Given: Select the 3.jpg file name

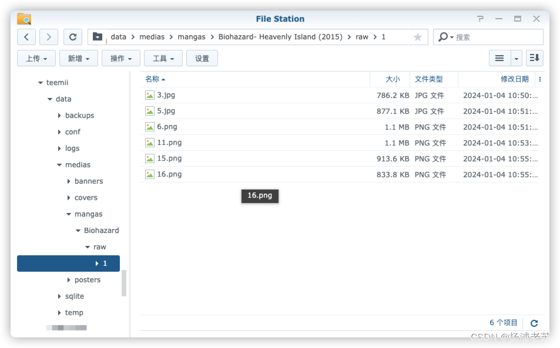Looking at the screenshot, I should pyautogui.click(x=166, y=95).
